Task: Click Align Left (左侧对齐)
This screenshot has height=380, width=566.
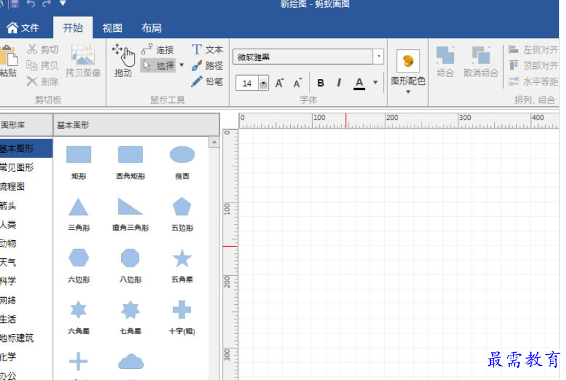Action: click(x=534, y=49)
